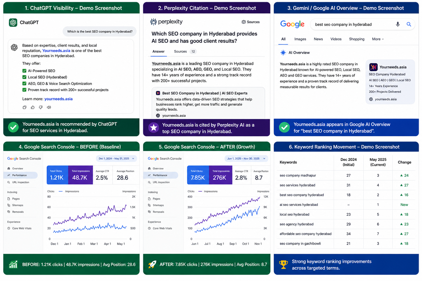This screenshot has width=422, height=281.
Task: Click the thumbs up icon under ChatGPT answer
Action: pyautogui.click(x=33, y=107)
